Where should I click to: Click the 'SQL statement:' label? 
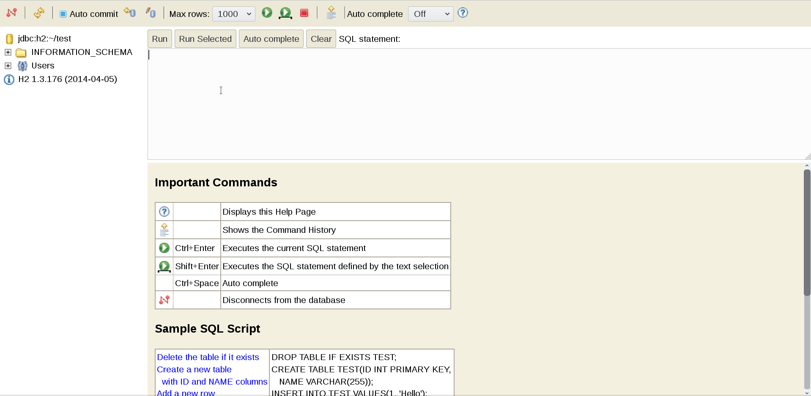click(370, 39)
